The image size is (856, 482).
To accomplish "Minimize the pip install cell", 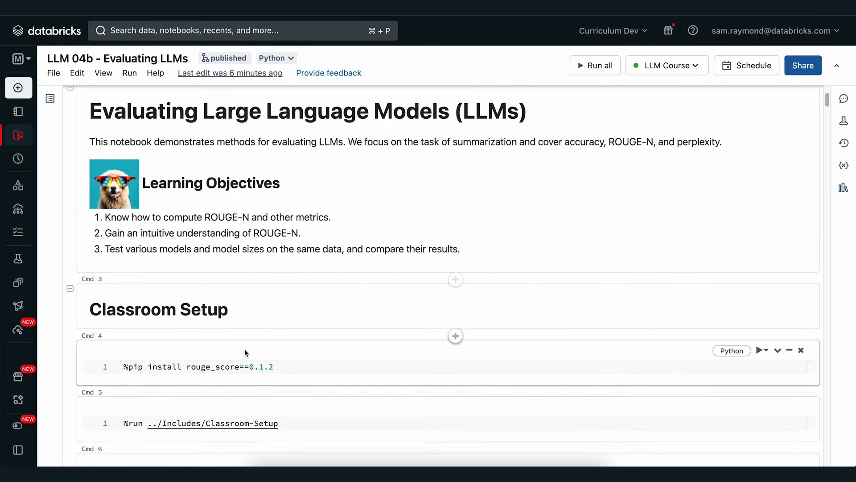I will (789, 350).
